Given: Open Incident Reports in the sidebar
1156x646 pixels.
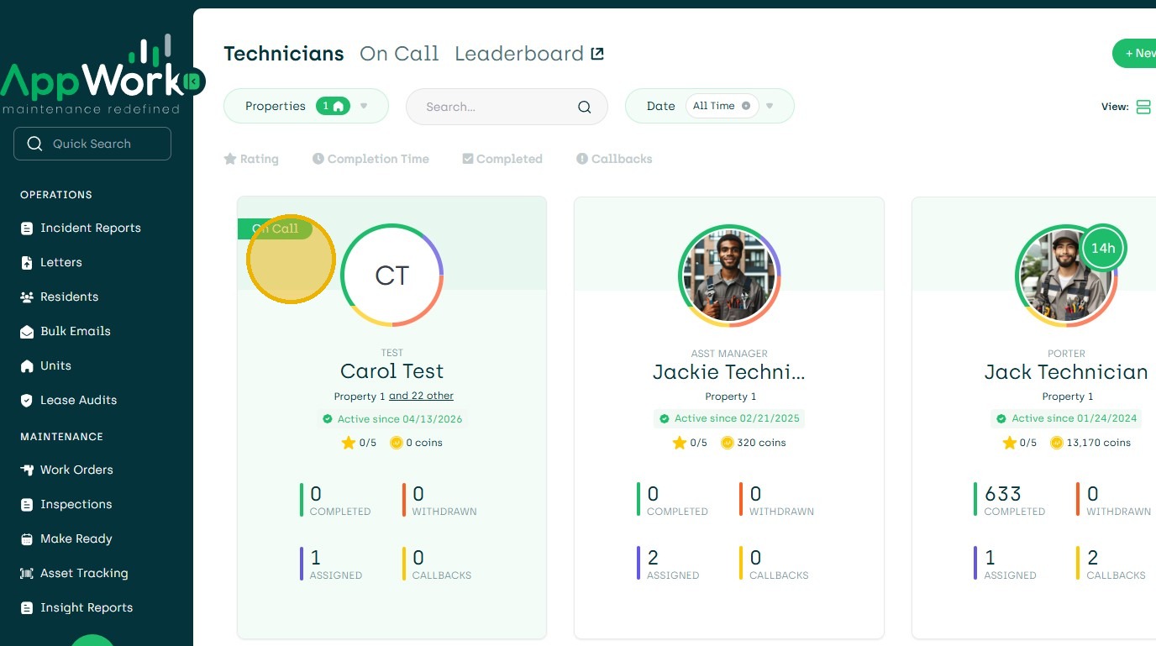Looking at the screenshot, I should coord(81,228).
